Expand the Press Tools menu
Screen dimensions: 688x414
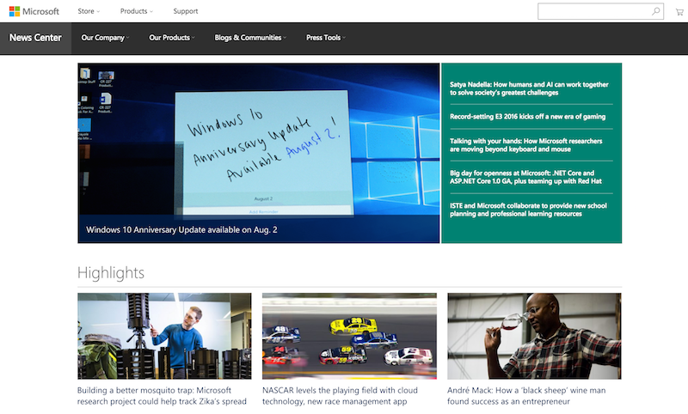tap(326, 38)
